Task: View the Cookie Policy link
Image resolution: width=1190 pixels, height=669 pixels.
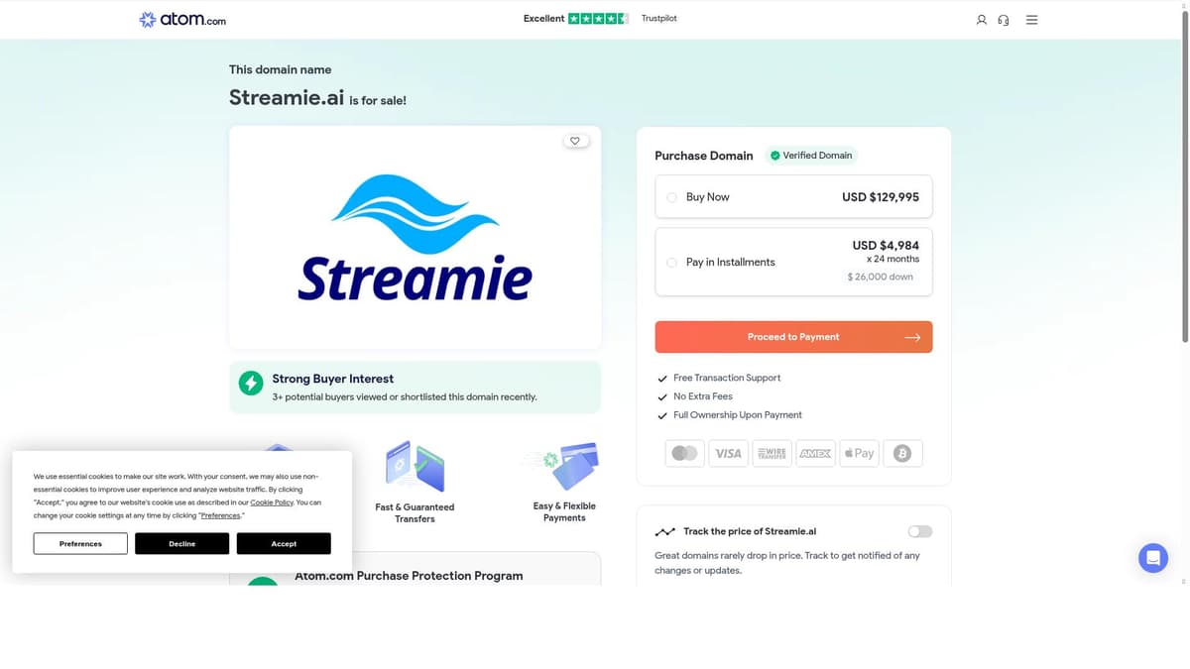Action: [x=272, y=502]
